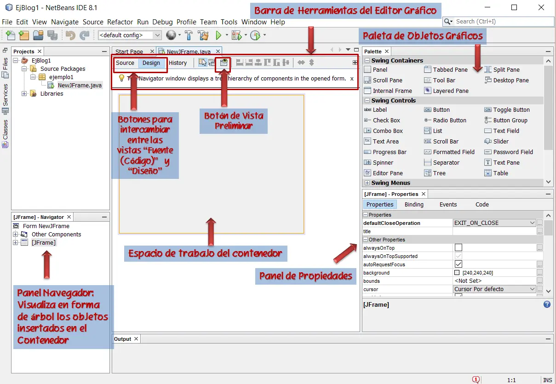Click the New File toolbar icon

point(10,35)
